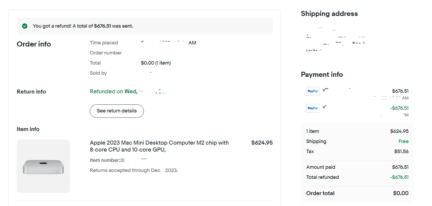
Task: Open the Apple 2023 Mac Mini item title
Action: point(159,146)
